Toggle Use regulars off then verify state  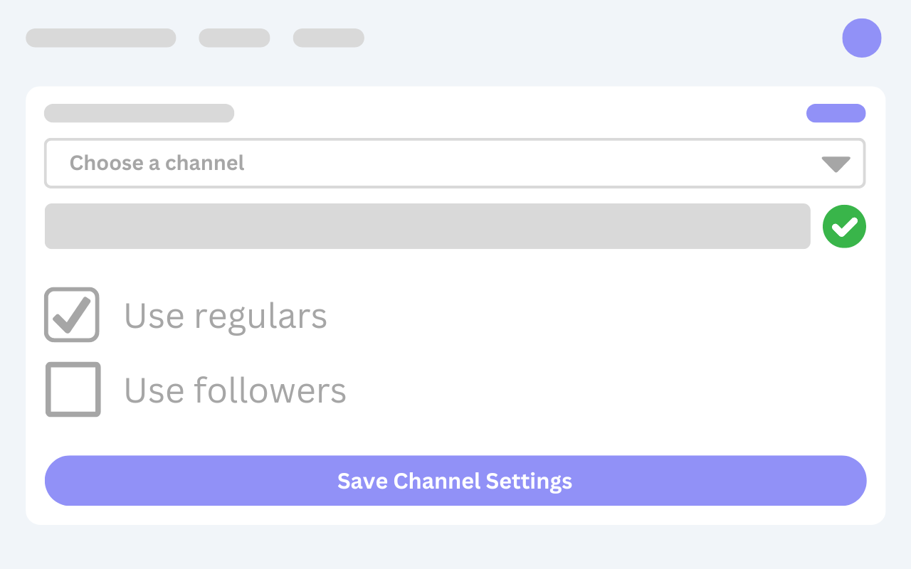tap(71, 314)
